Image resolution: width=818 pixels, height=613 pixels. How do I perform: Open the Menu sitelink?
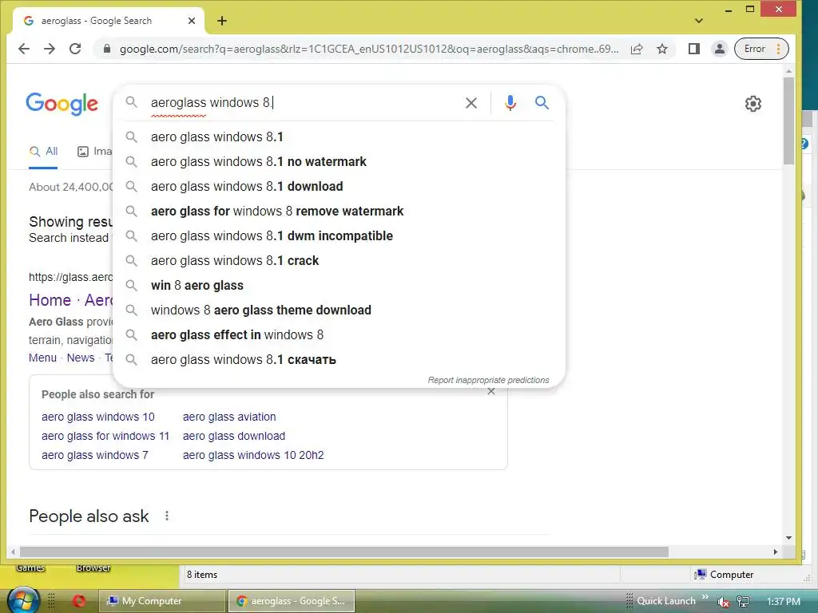43,358
